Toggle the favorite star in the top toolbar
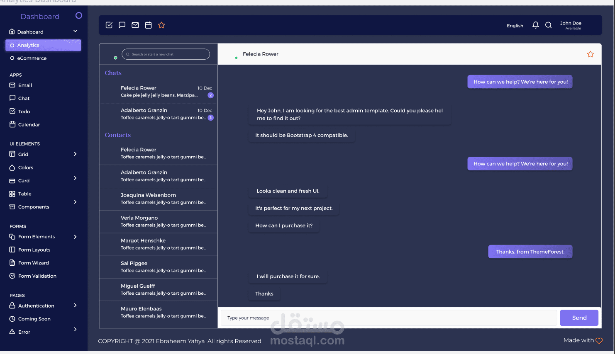The image size is (615, 354). pos(161,25)
